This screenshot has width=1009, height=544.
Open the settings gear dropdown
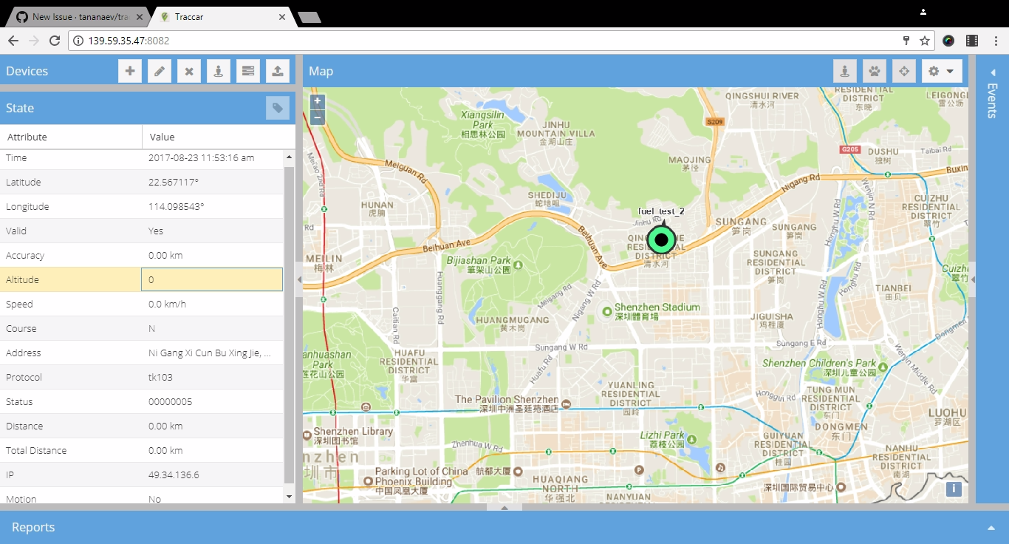pos(942,71)
